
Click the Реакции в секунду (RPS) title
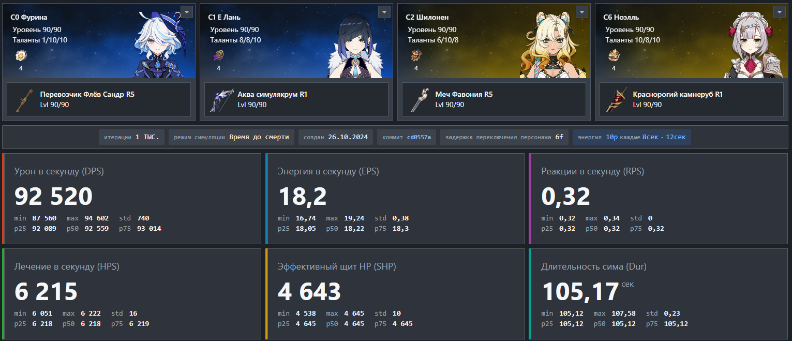click(x=592, y=171)
